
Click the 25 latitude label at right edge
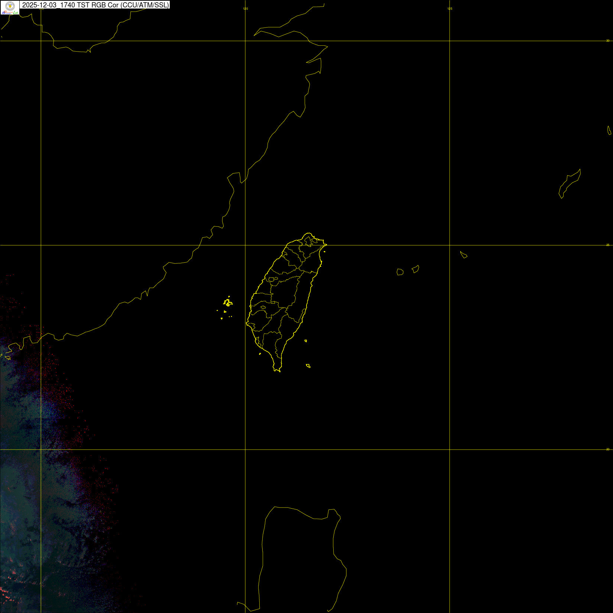608,245
